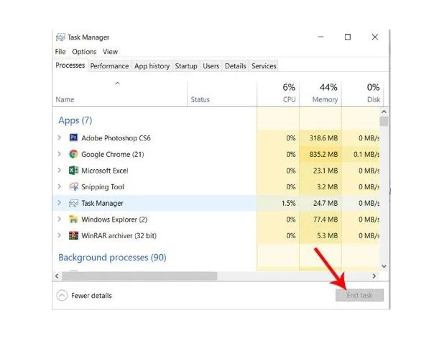Image resolution: width=429 pixels, height=339 pixels.
Task: Minimize the Task Manager window
Action: pyautogui.click(x=320, y=37)
